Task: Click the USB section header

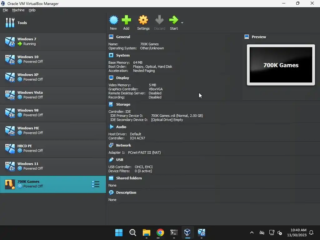Action: (120, 160)
